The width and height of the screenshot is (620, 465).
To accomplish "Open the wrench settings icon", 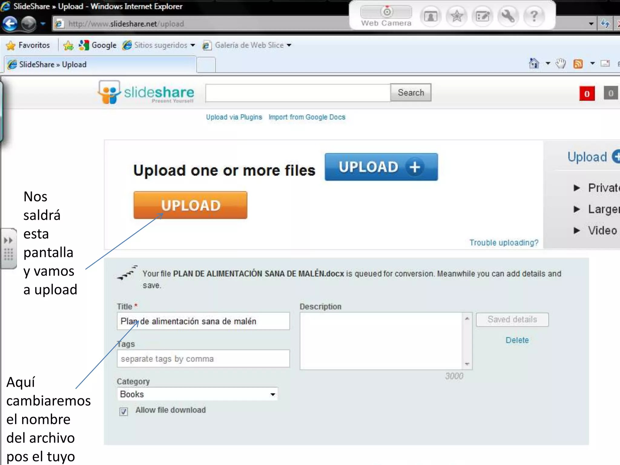I will pos(508,16).
